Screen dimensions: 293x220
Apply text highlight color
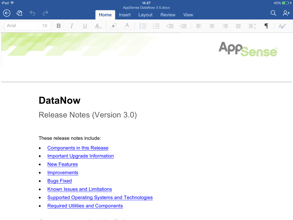114,26
